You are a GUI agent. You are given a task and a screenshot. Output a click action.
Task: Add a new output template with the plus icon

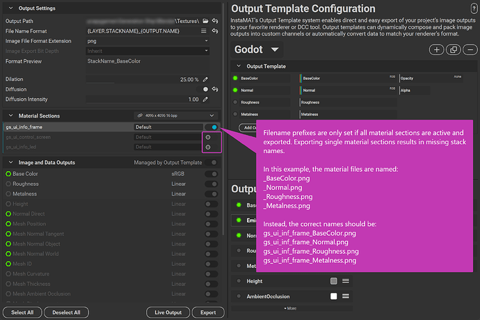point(437,49)
